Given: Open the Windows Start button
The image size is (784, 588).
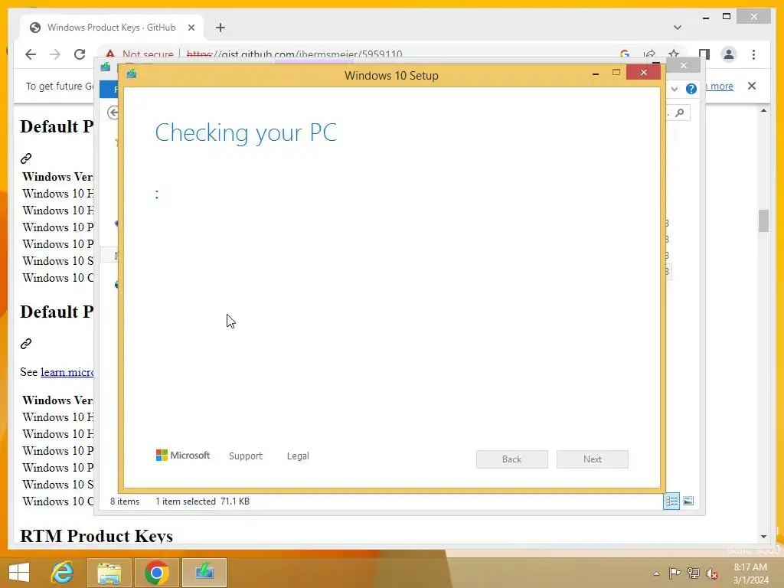Looking at the screenshot, I should tap(19, 573).
